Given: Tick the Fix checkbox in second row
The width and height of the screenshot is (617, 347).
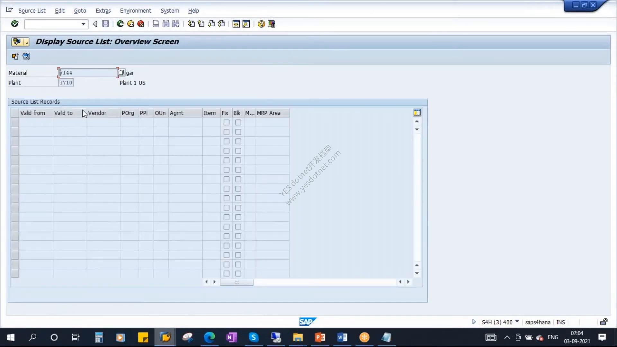Looking at the screenshot, I should click(227, 132).
